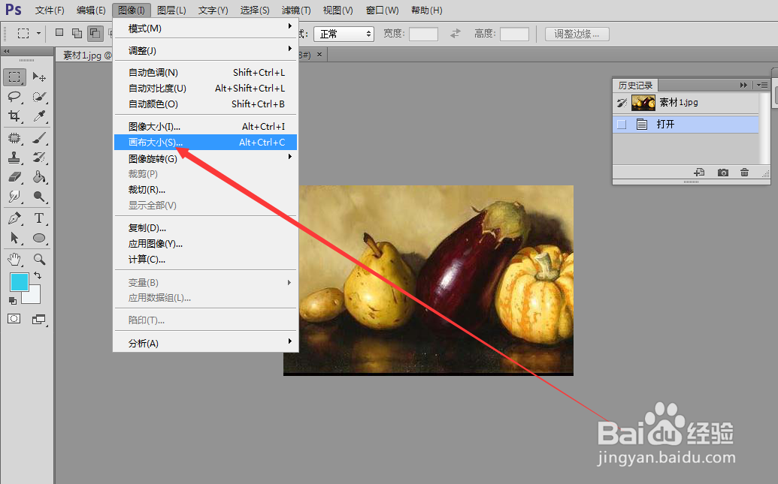
Task: Create new document from current state
Action: [699, 173]
